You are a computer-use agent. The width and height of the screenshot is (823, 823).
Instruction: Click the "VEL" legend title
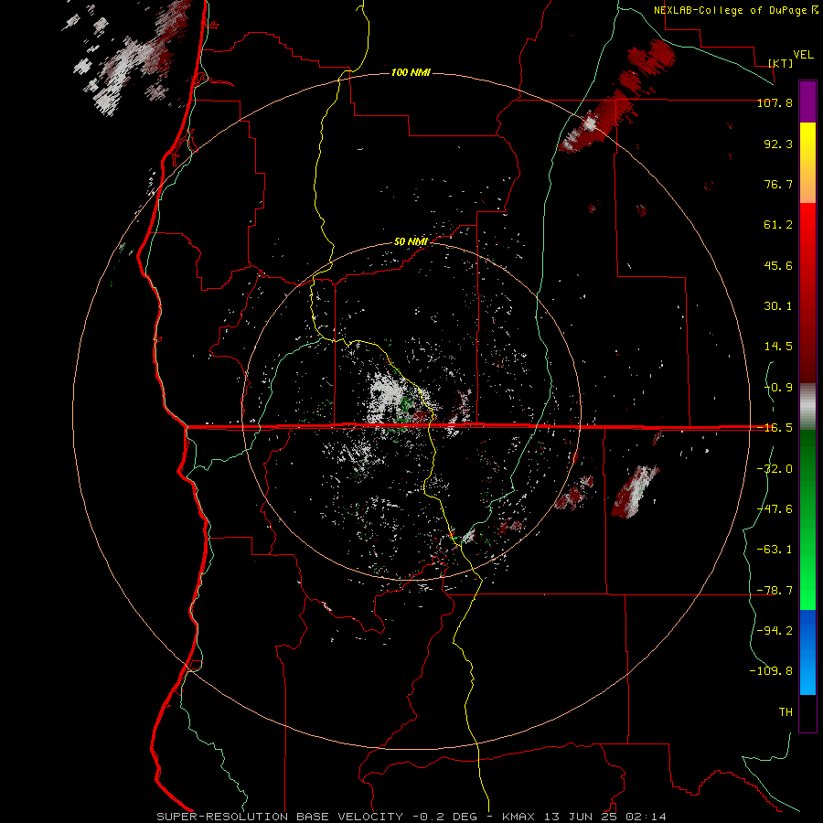pyautogui.click(x=803, y=55)
